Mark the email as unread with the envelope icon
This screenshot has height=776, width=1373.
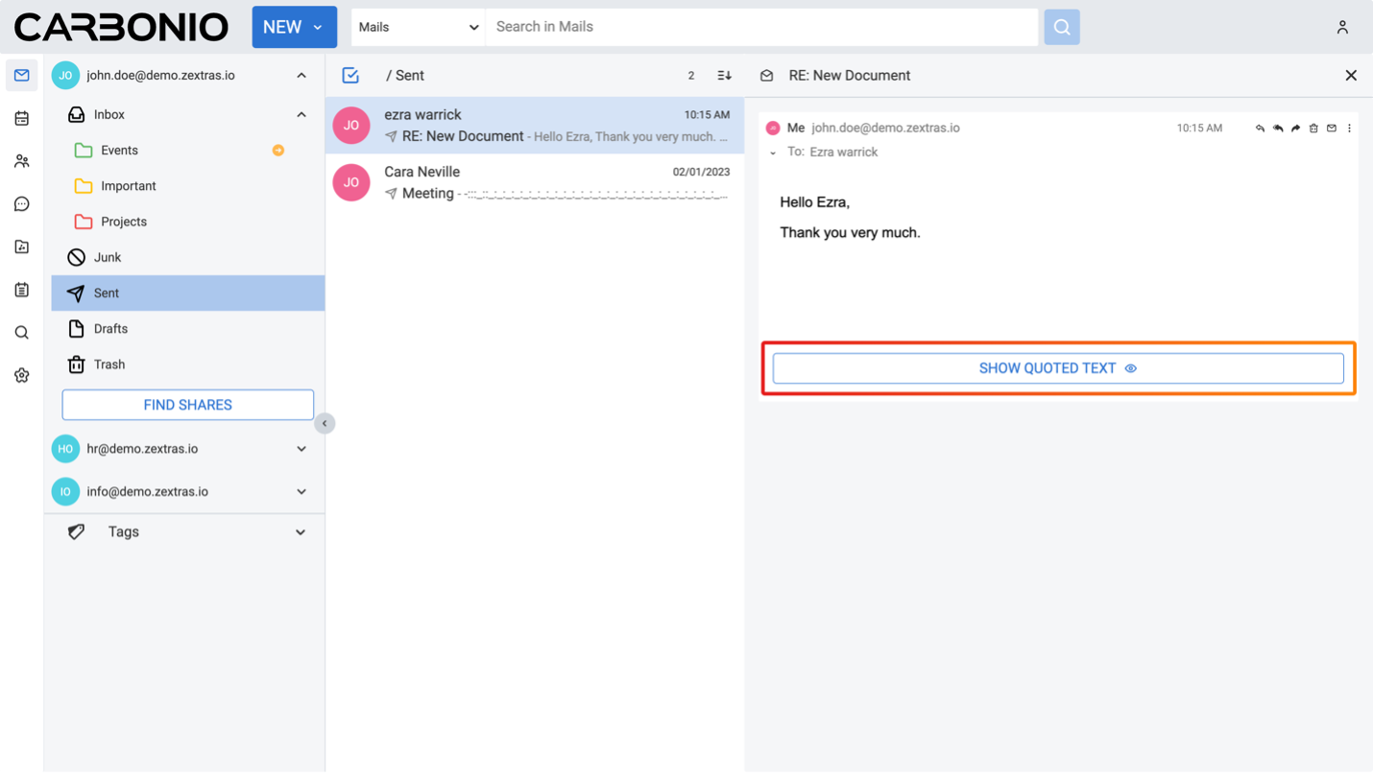click(1332, 129)
